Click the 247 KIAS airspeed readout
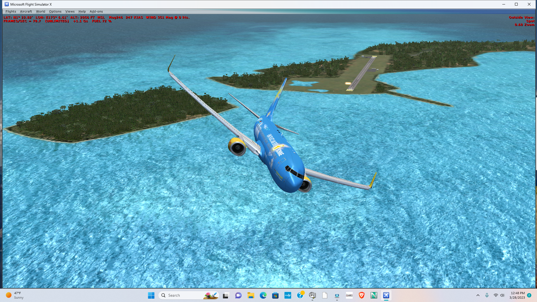The width and height of the screenshot is (537, 302). 134,17
